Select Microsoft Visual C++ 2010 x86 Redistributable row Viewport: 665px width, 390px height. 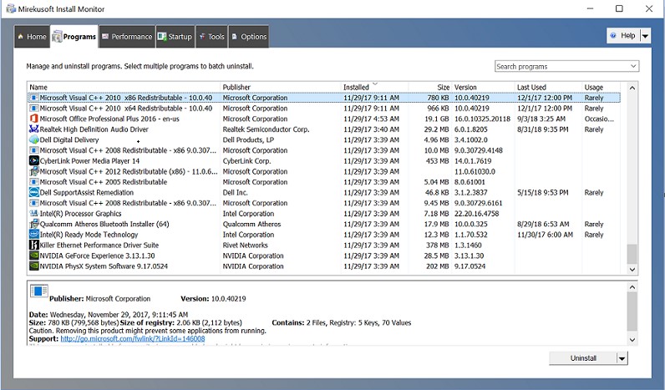point(324,98)
